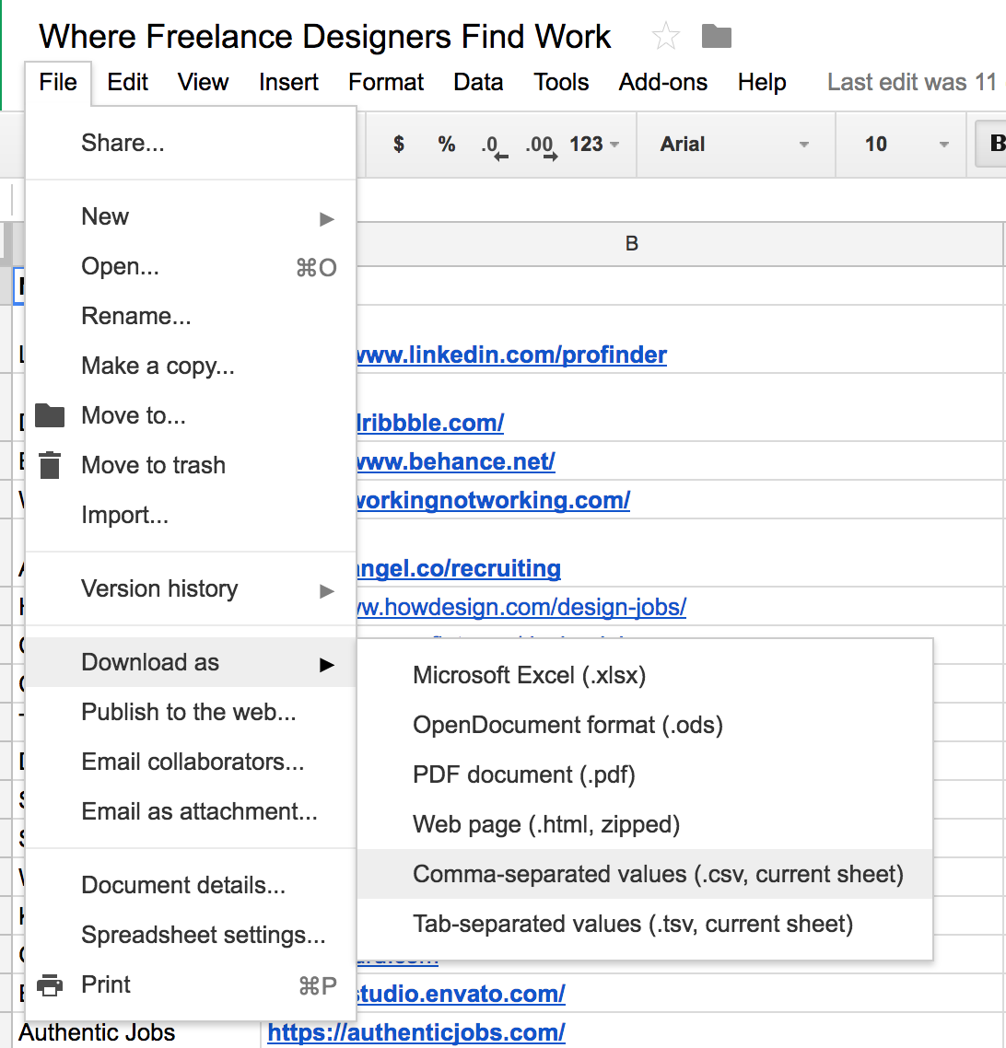
Task: Click the move-to-folder icon beside title
Action: point(717,36)
